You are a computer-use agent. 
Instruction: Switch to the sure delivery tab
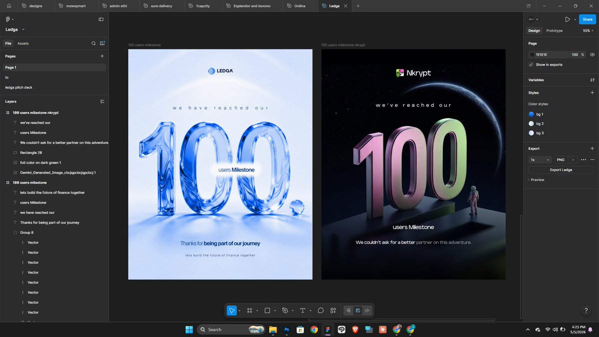click(161, 6)
